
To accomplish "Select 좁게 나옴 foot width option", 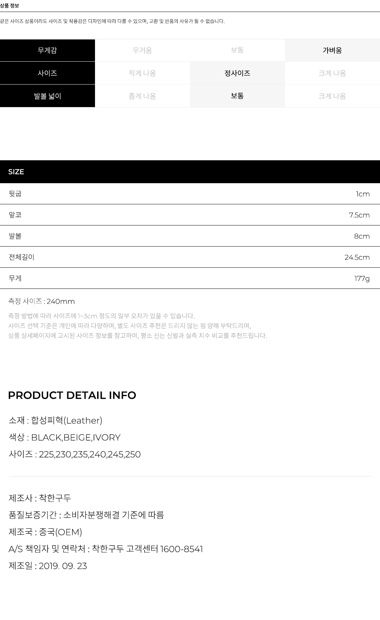I will [142, 96].
